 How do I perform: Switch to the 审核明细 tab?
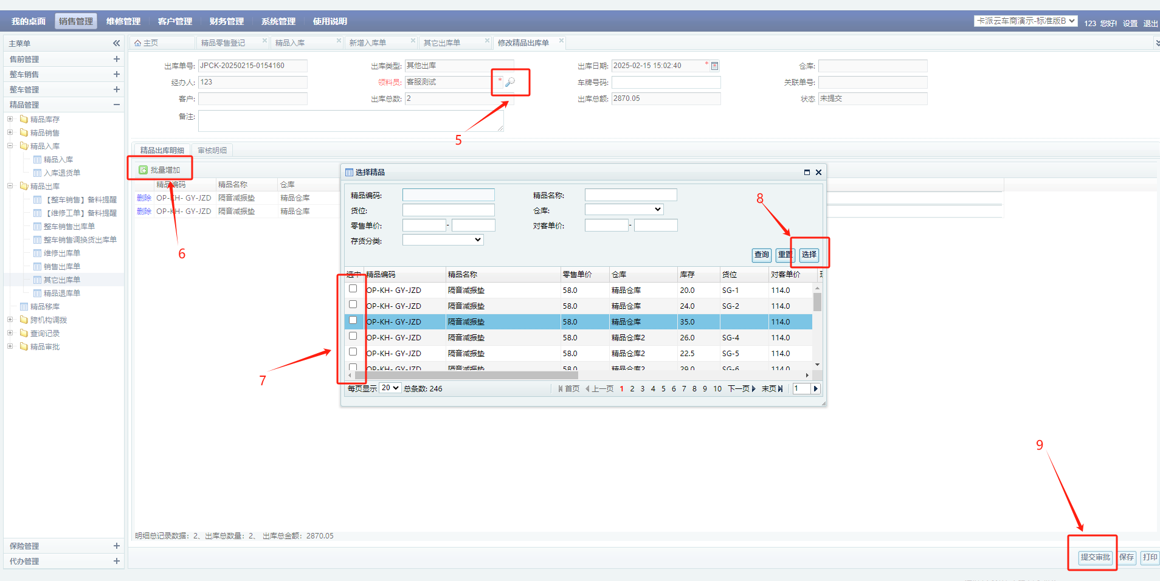(x=212, y=150)
